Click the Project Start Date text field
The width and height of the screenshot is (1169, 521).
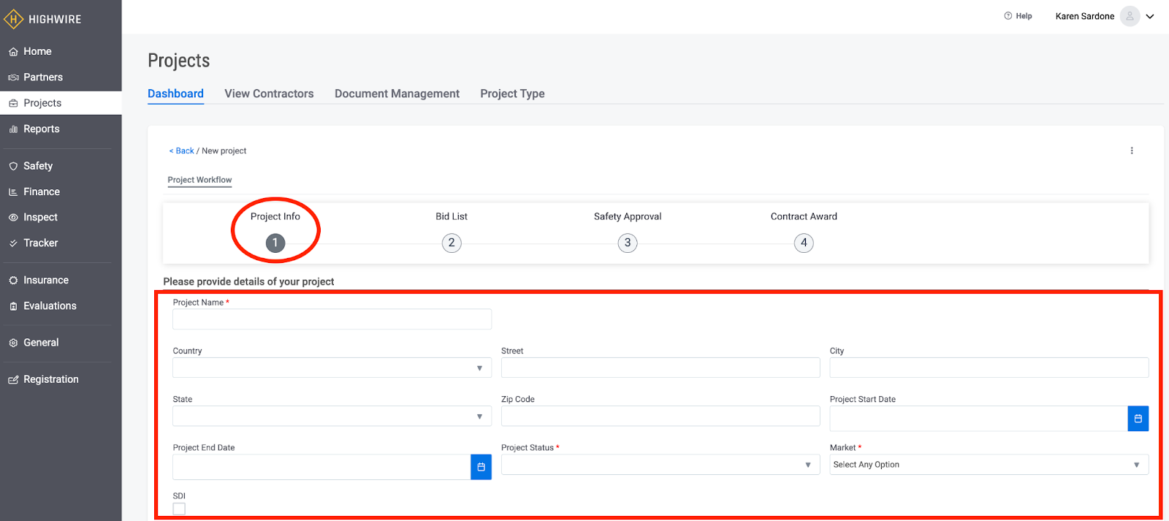(979, 419)
